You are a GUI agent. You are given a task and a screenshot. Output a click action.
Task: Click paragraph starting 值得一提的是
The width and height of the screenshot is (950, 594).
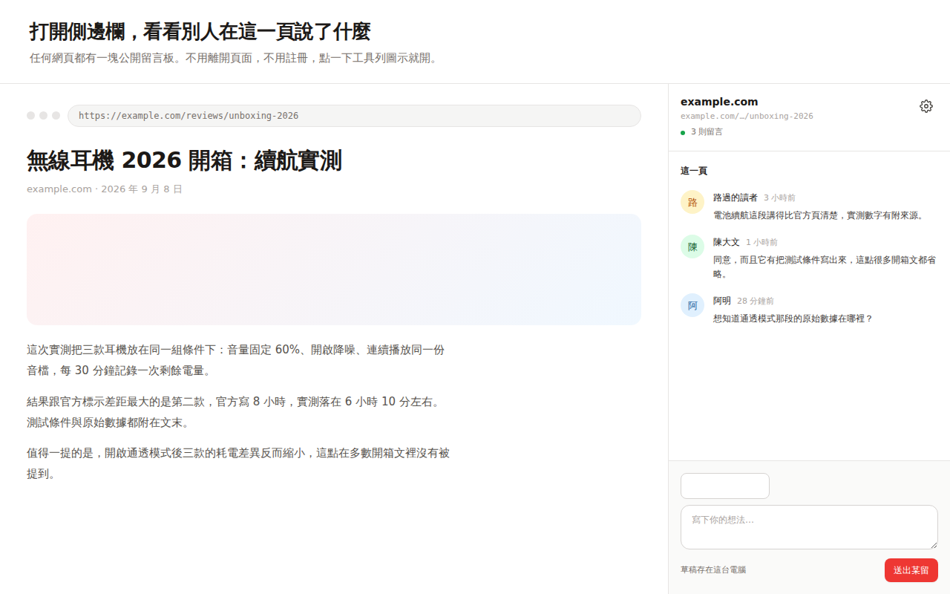click(238, 463)
